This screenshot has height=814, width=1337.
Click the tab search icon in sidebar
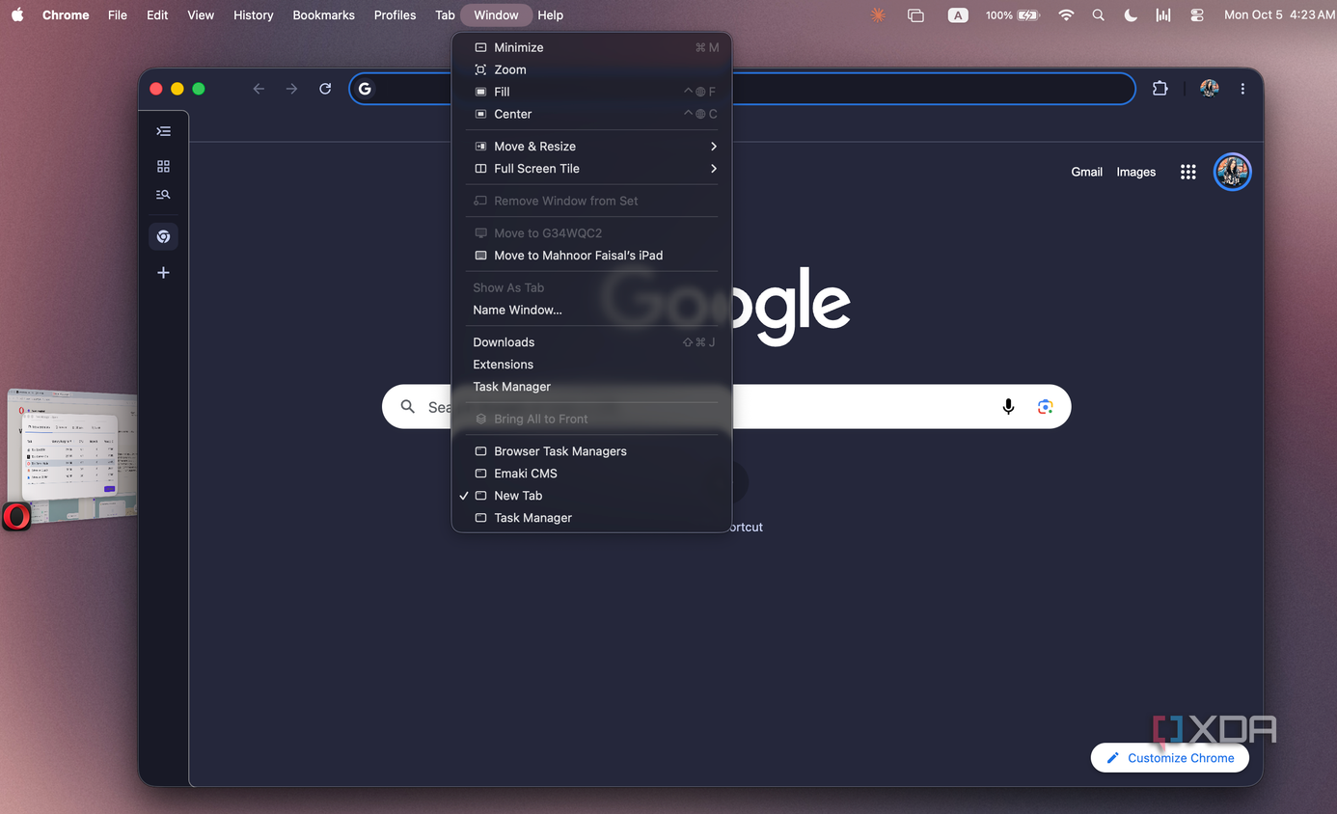[163, 195]
